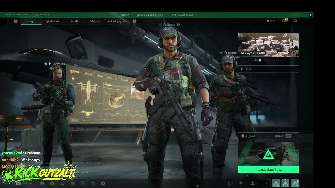Viewport: 335px width, 188px height.
Task: Open the mask icon in the bottom bar
Action: click(62, 183)
